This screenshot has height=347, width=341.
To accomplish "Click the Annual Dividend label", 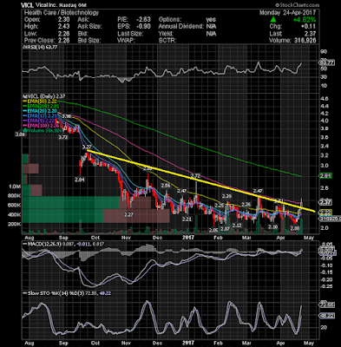I will click(x=180, y=26).
